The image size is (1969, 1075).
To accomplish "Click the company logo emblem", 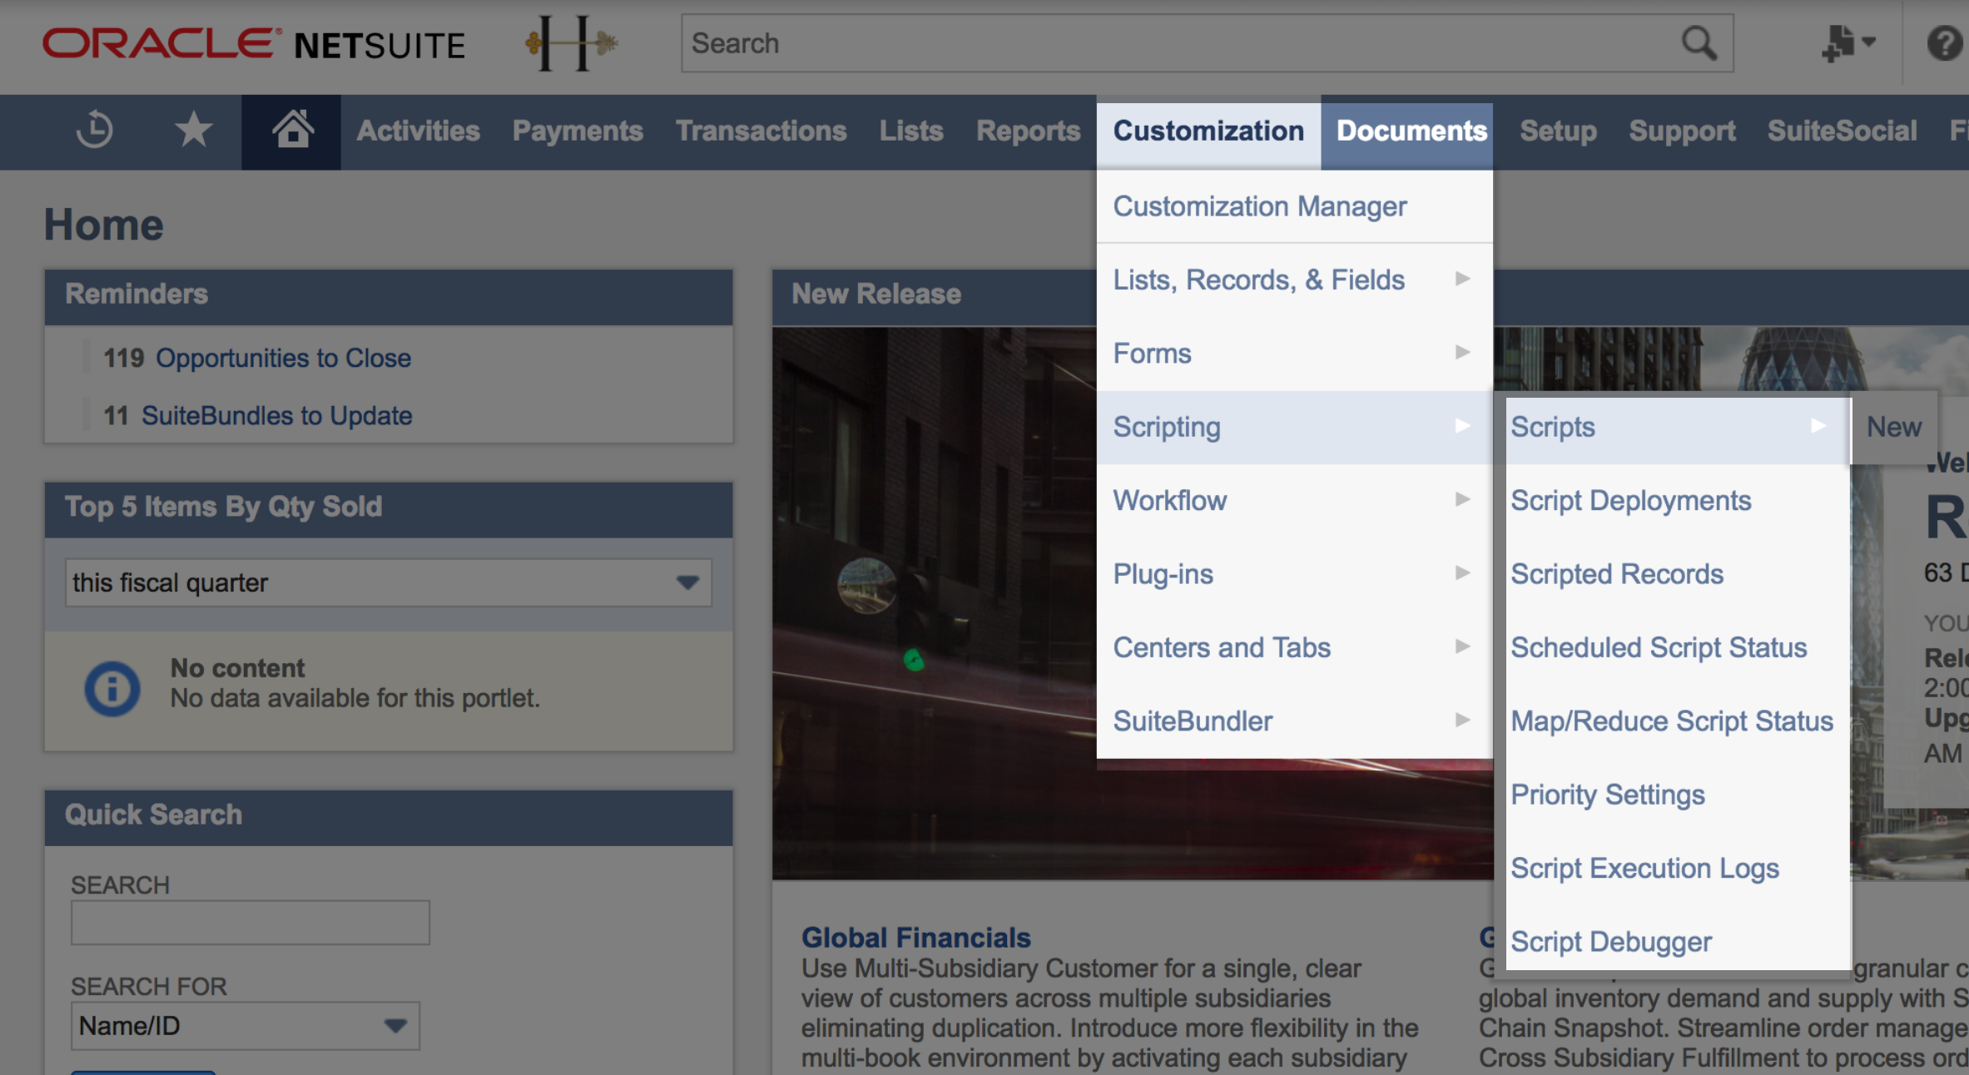I will 572,43.
